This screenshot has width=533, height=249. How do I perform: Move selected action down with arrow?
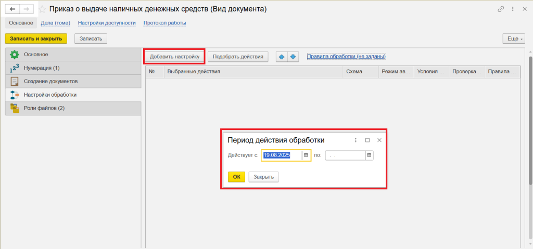(293, 57)
